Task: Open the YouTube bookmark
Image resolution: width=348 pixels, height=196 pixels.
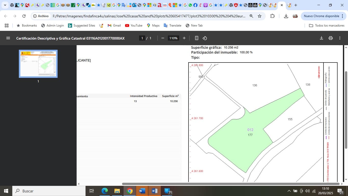Action: pyautogui.click(x=134, y=26)
